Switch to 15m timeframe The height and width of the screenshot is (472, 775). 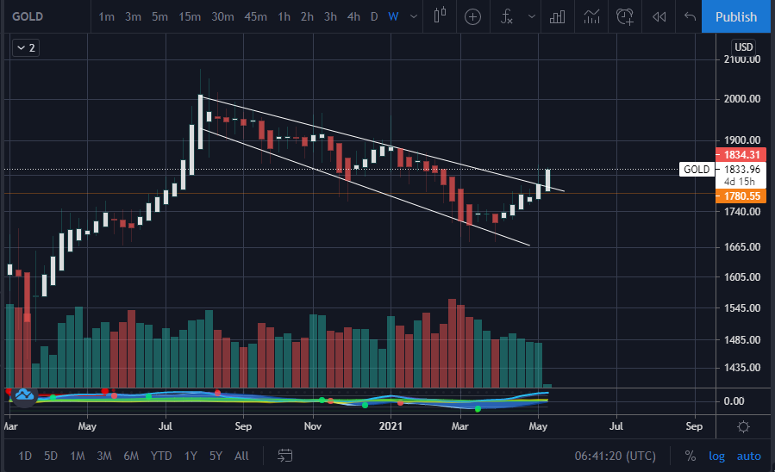click(x=190, y=16)
